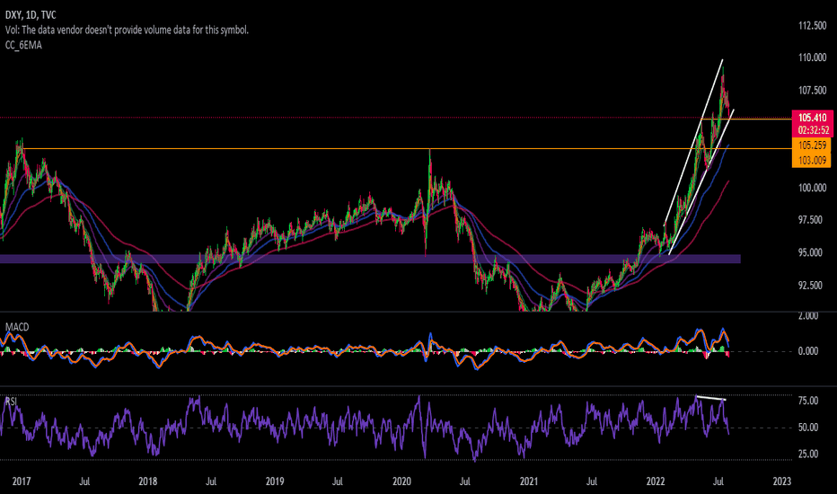This screenshot has height=494, width=837.
Task: Click the orange 103.009 price label
Action: click(x=812, y=160)
